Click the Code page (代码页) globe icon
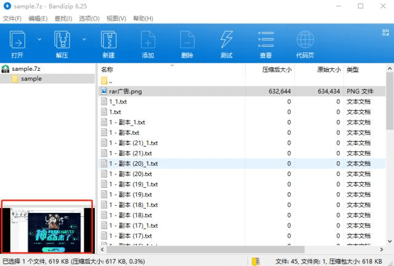The image size is (394, 266). pos(305,39)
